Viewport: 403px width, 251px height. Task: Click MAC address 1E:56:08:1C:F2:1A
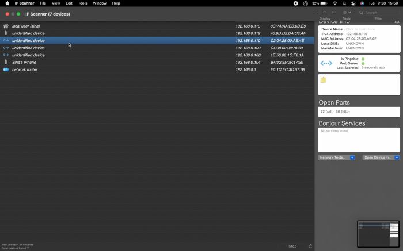(287, 55)
